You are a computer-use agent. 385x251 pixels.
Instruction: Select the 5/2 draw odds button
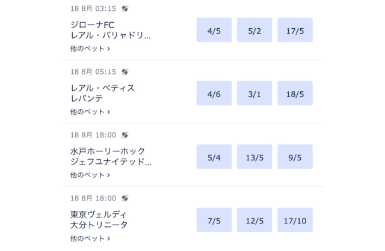(x=254, y=30)
